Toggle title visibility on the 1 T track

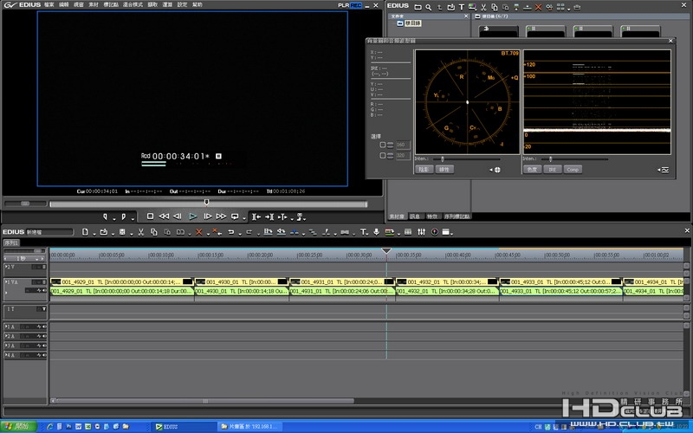[x=44, y=309]
